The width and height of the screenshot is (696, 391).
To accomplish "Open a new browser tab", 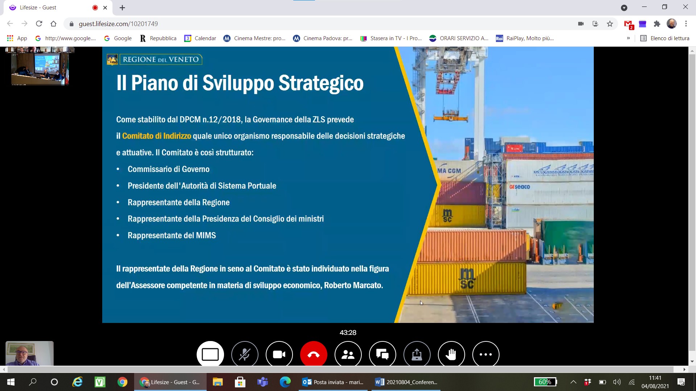I will (x=122, y=8).
